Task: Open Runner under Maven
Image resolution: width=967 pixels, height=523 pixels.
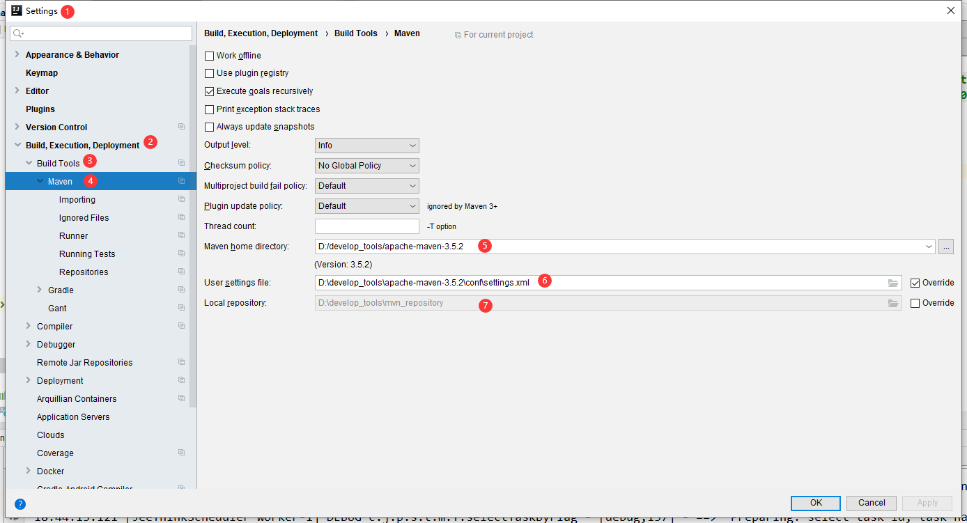Action: point(74,236)
